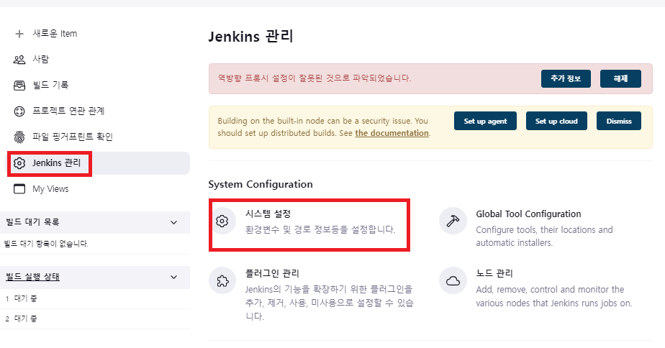Select executor row 1 대기 중
The width and height of the screenshot is (665, 348).
pyautogui.click(x=95, y=298)
